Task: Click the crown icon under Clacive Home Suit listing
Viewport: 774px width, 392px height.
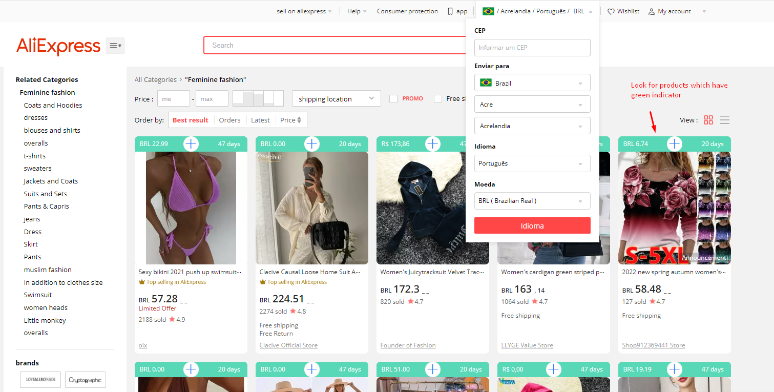Action: (263, 282)
